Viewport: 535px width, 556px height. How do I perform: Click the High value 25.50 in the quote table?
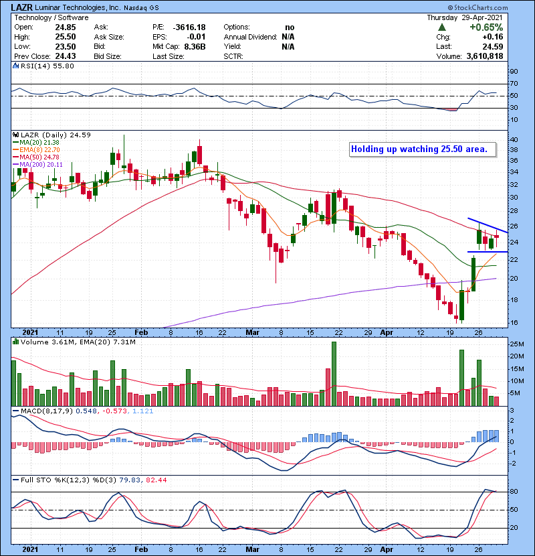pos(66,37)
